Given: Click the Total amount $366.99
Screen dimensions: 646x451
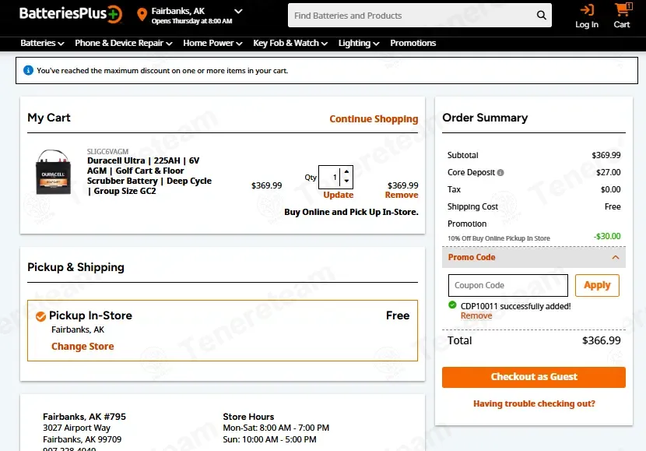Looking at the screenshot, I should click(601, 340).
